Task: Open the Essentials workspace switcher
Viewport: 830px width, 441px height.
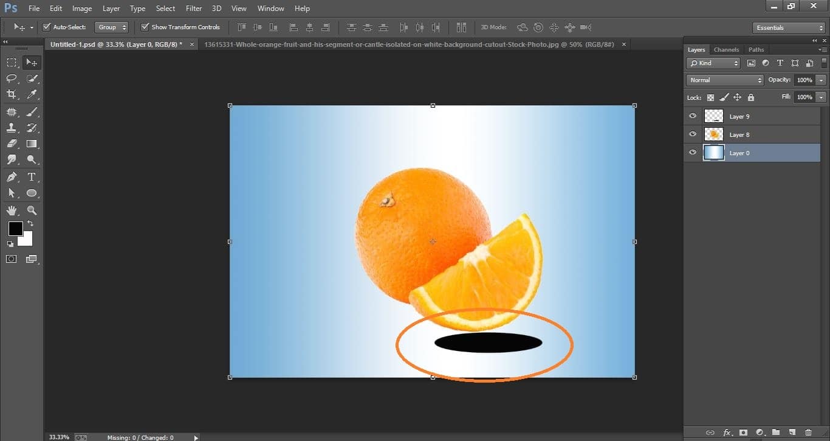Action: click(788, 27)
